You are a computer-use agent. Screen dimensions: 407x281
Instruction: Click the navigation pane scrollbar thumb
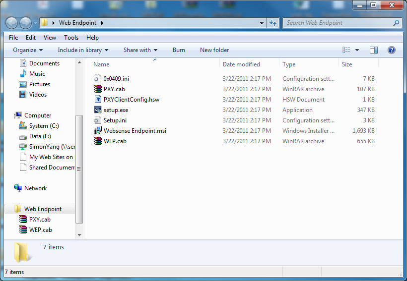(79, 169)
